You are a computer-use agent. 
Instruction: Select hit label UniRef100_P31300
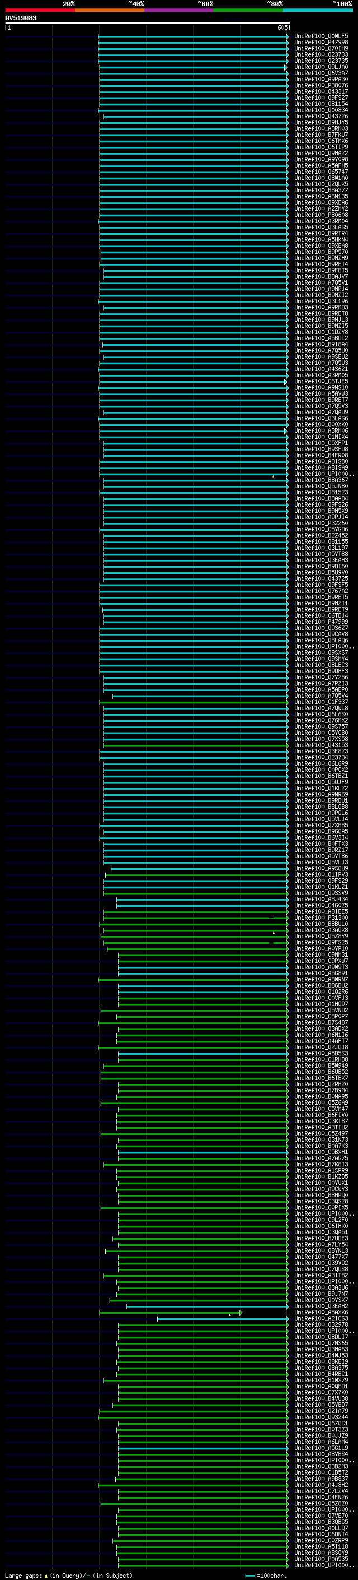(x=321, y=918)
